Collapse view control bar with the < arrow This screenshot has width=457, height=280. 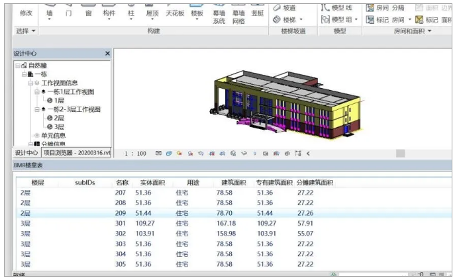[308, 154]
